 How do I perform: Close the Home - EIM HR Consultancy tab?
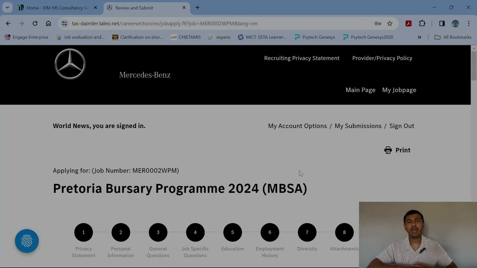click(x=95, y=7)
